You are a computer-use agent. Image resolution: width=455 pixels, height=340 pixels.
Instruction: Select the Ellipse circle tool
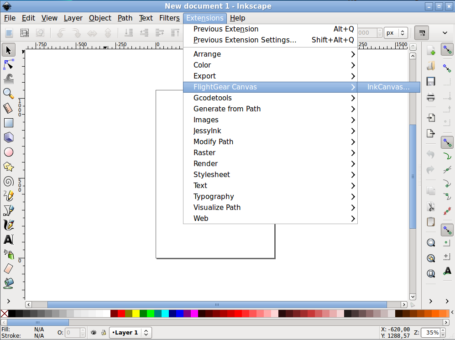(x=8, y=152)
